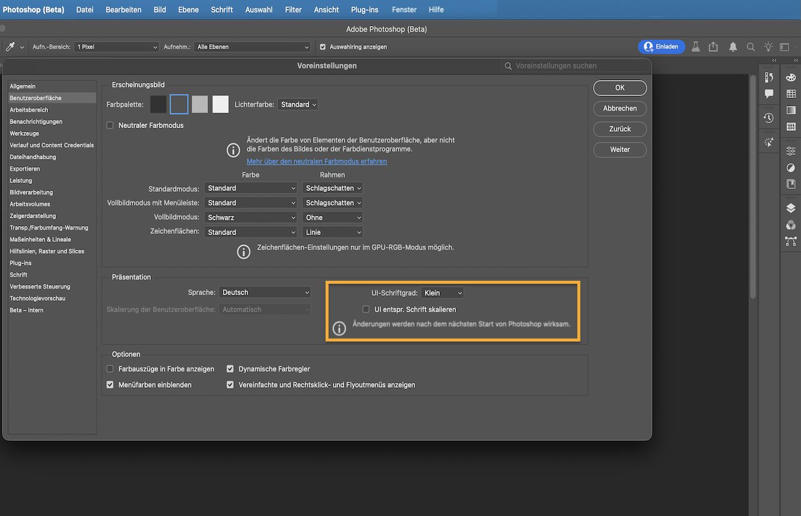Open the Layers panel
Screen dimensions: 801x516
pyautogui.click(x=791, y=207)
